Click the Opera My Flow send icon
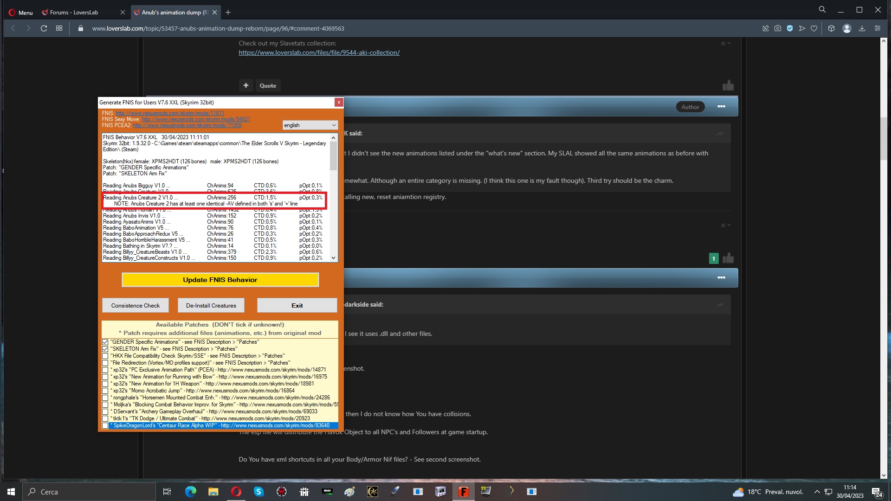The image size is (891, 501). (x=802, y=28)
